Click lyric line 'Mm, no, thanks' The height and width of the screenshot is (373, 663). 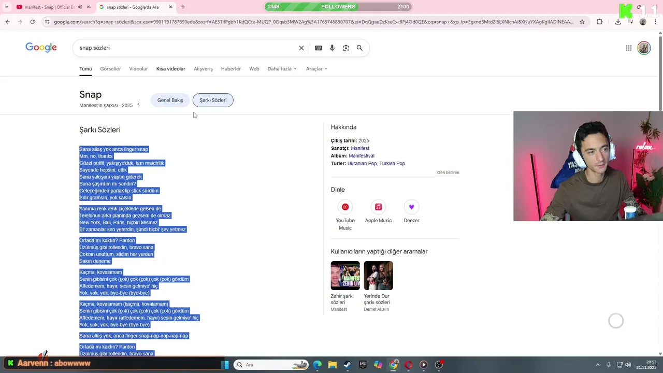click(x=96, y=156)
